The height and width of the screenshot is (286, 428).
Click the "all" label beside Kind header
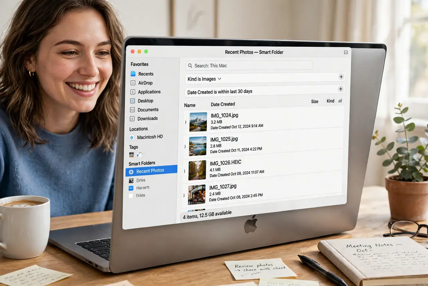pos(340,101)
